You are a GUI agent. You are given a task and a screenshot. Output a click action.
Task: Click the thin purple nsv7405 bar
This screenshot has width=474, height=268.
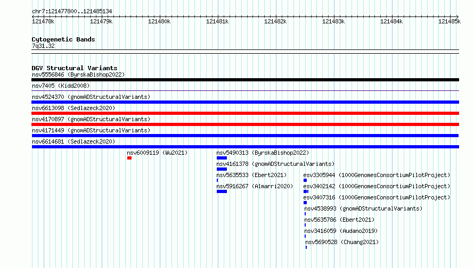click(x=245, y=90)
